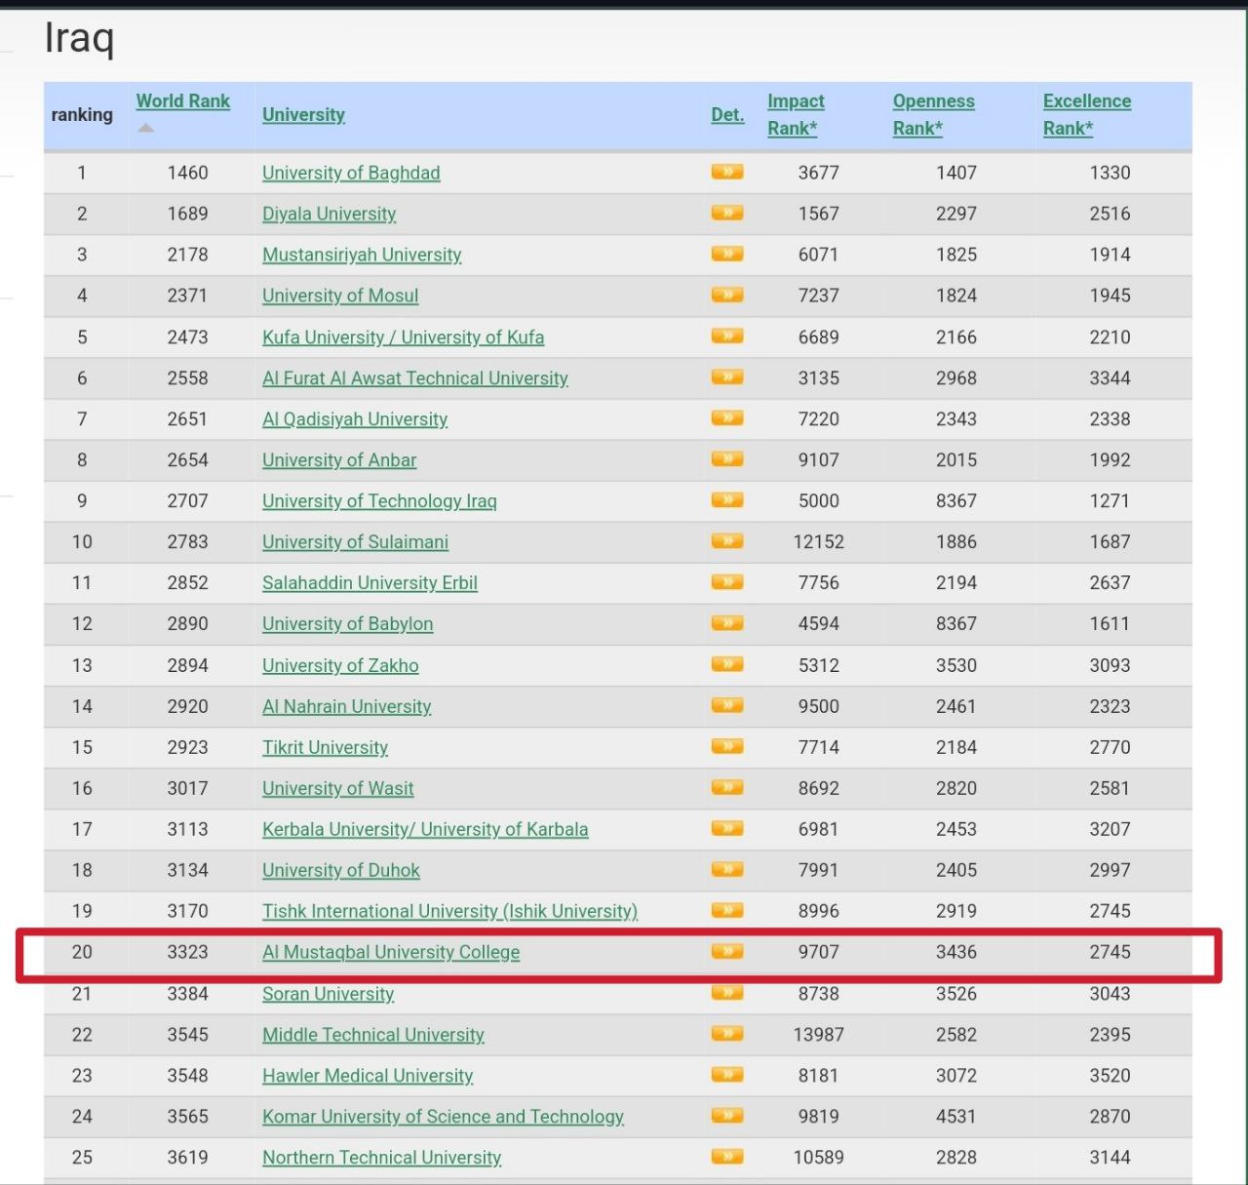Click details icon for Al Mustaqbal University College
1248x1185 pixels.
click(x=726, y=952)
